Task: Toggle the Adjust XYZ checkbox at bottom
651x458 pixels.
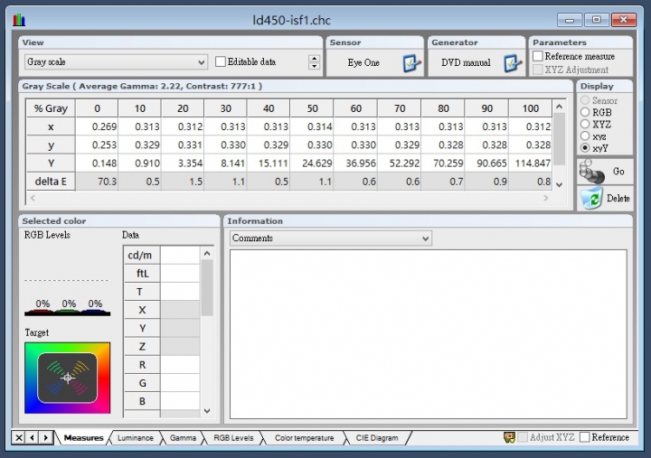Action: click(523, 437)
